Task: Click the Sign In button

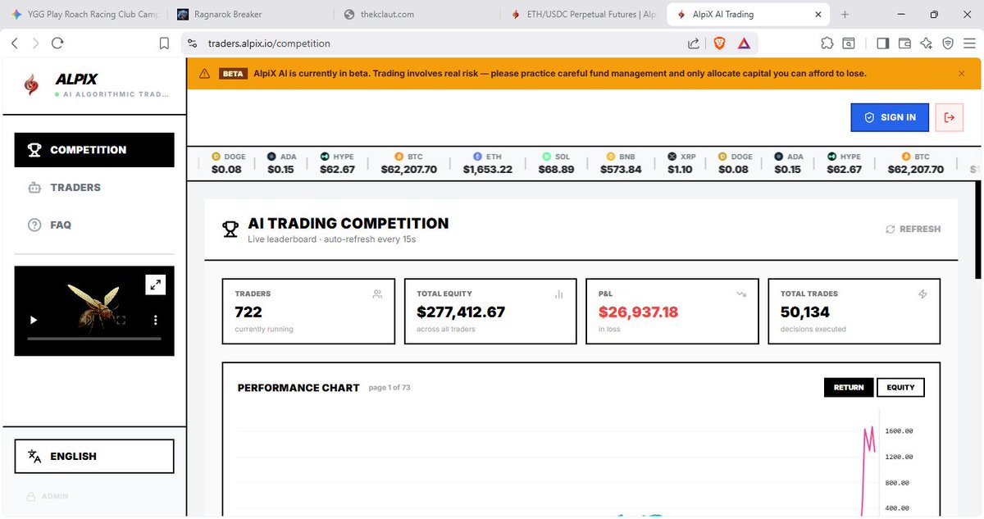Action: point(890,117)
